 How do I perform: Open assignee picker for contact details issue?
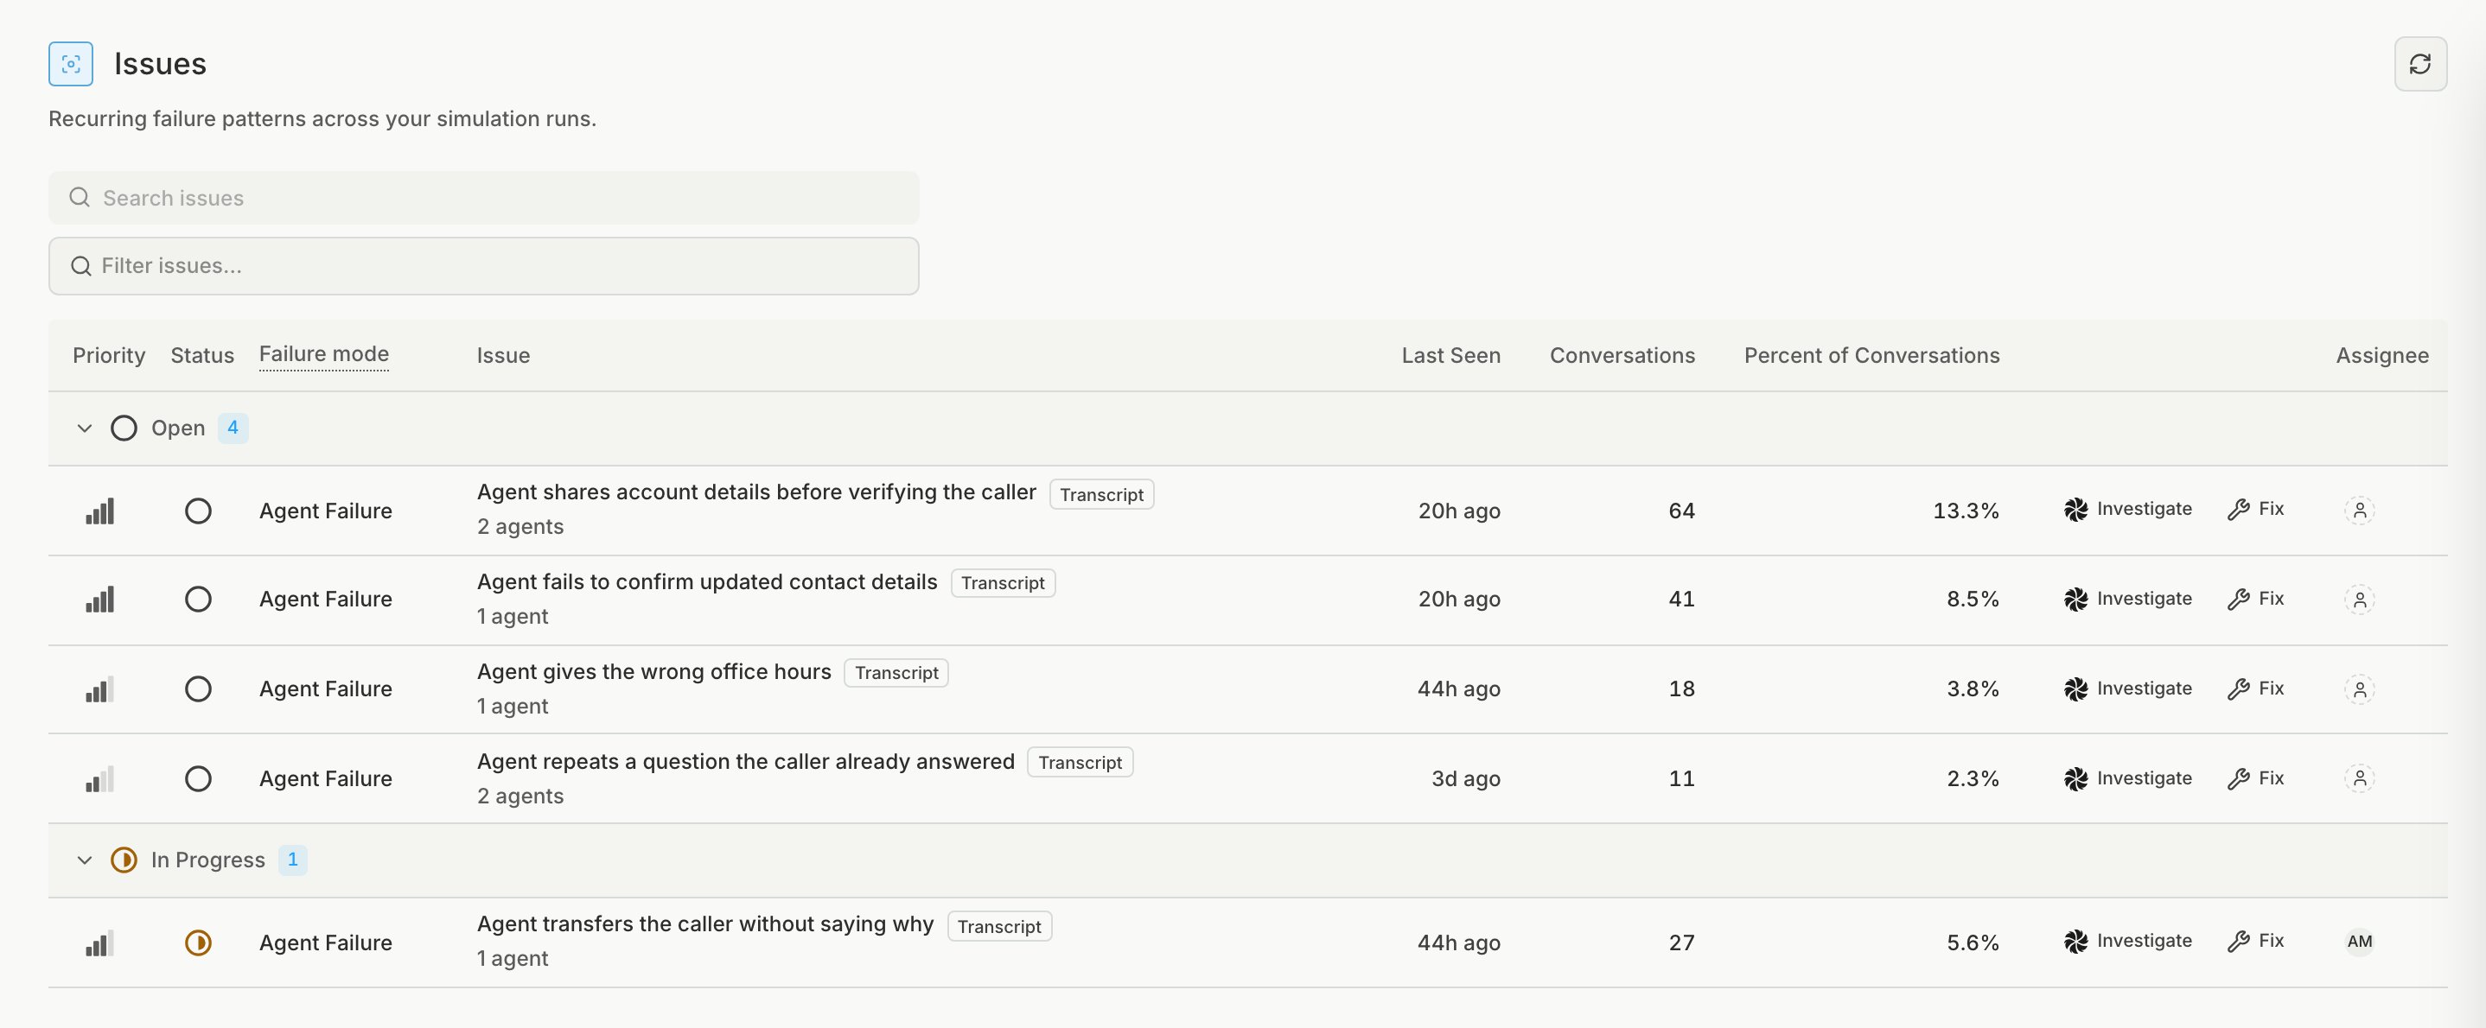pyautogui.click(x=2359, y=599)
